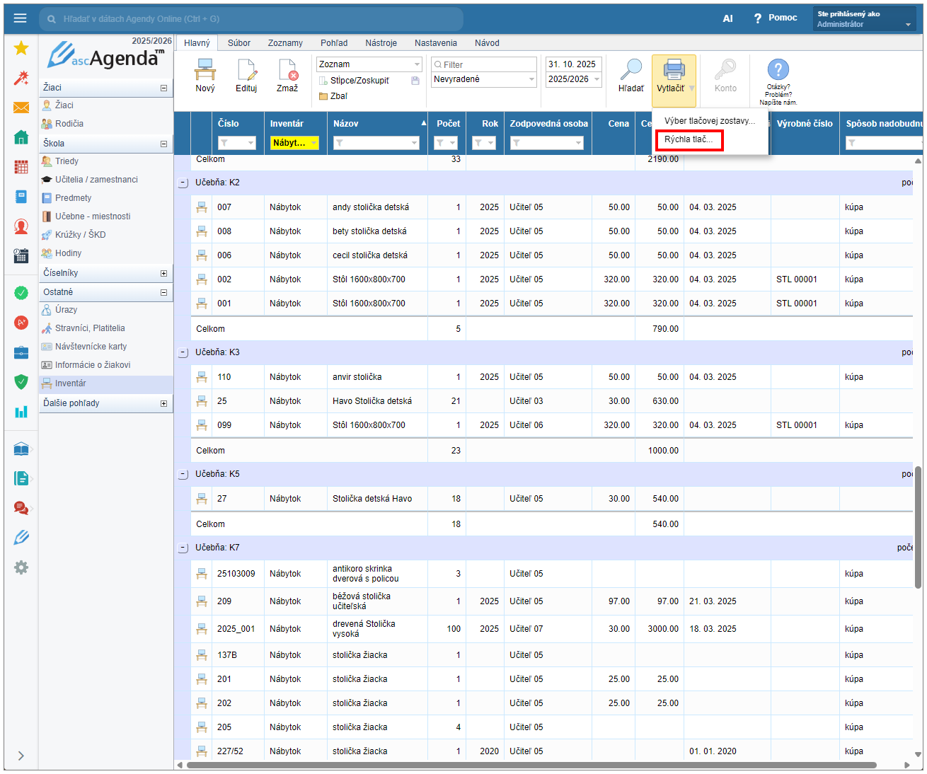Click the gear settings icon in sidebar
The height and width of the screenshot is (774, 927).
click(21, 567)
